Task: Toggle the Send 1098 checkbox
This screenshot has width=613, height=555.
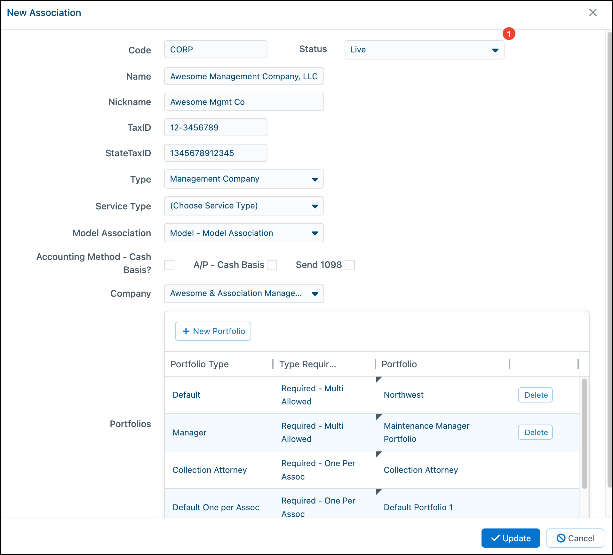Action: click(x=350, y=265)
